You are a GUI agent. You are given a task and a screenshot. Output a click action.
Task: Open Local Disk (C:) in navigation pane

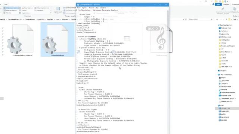pos(227,99)
